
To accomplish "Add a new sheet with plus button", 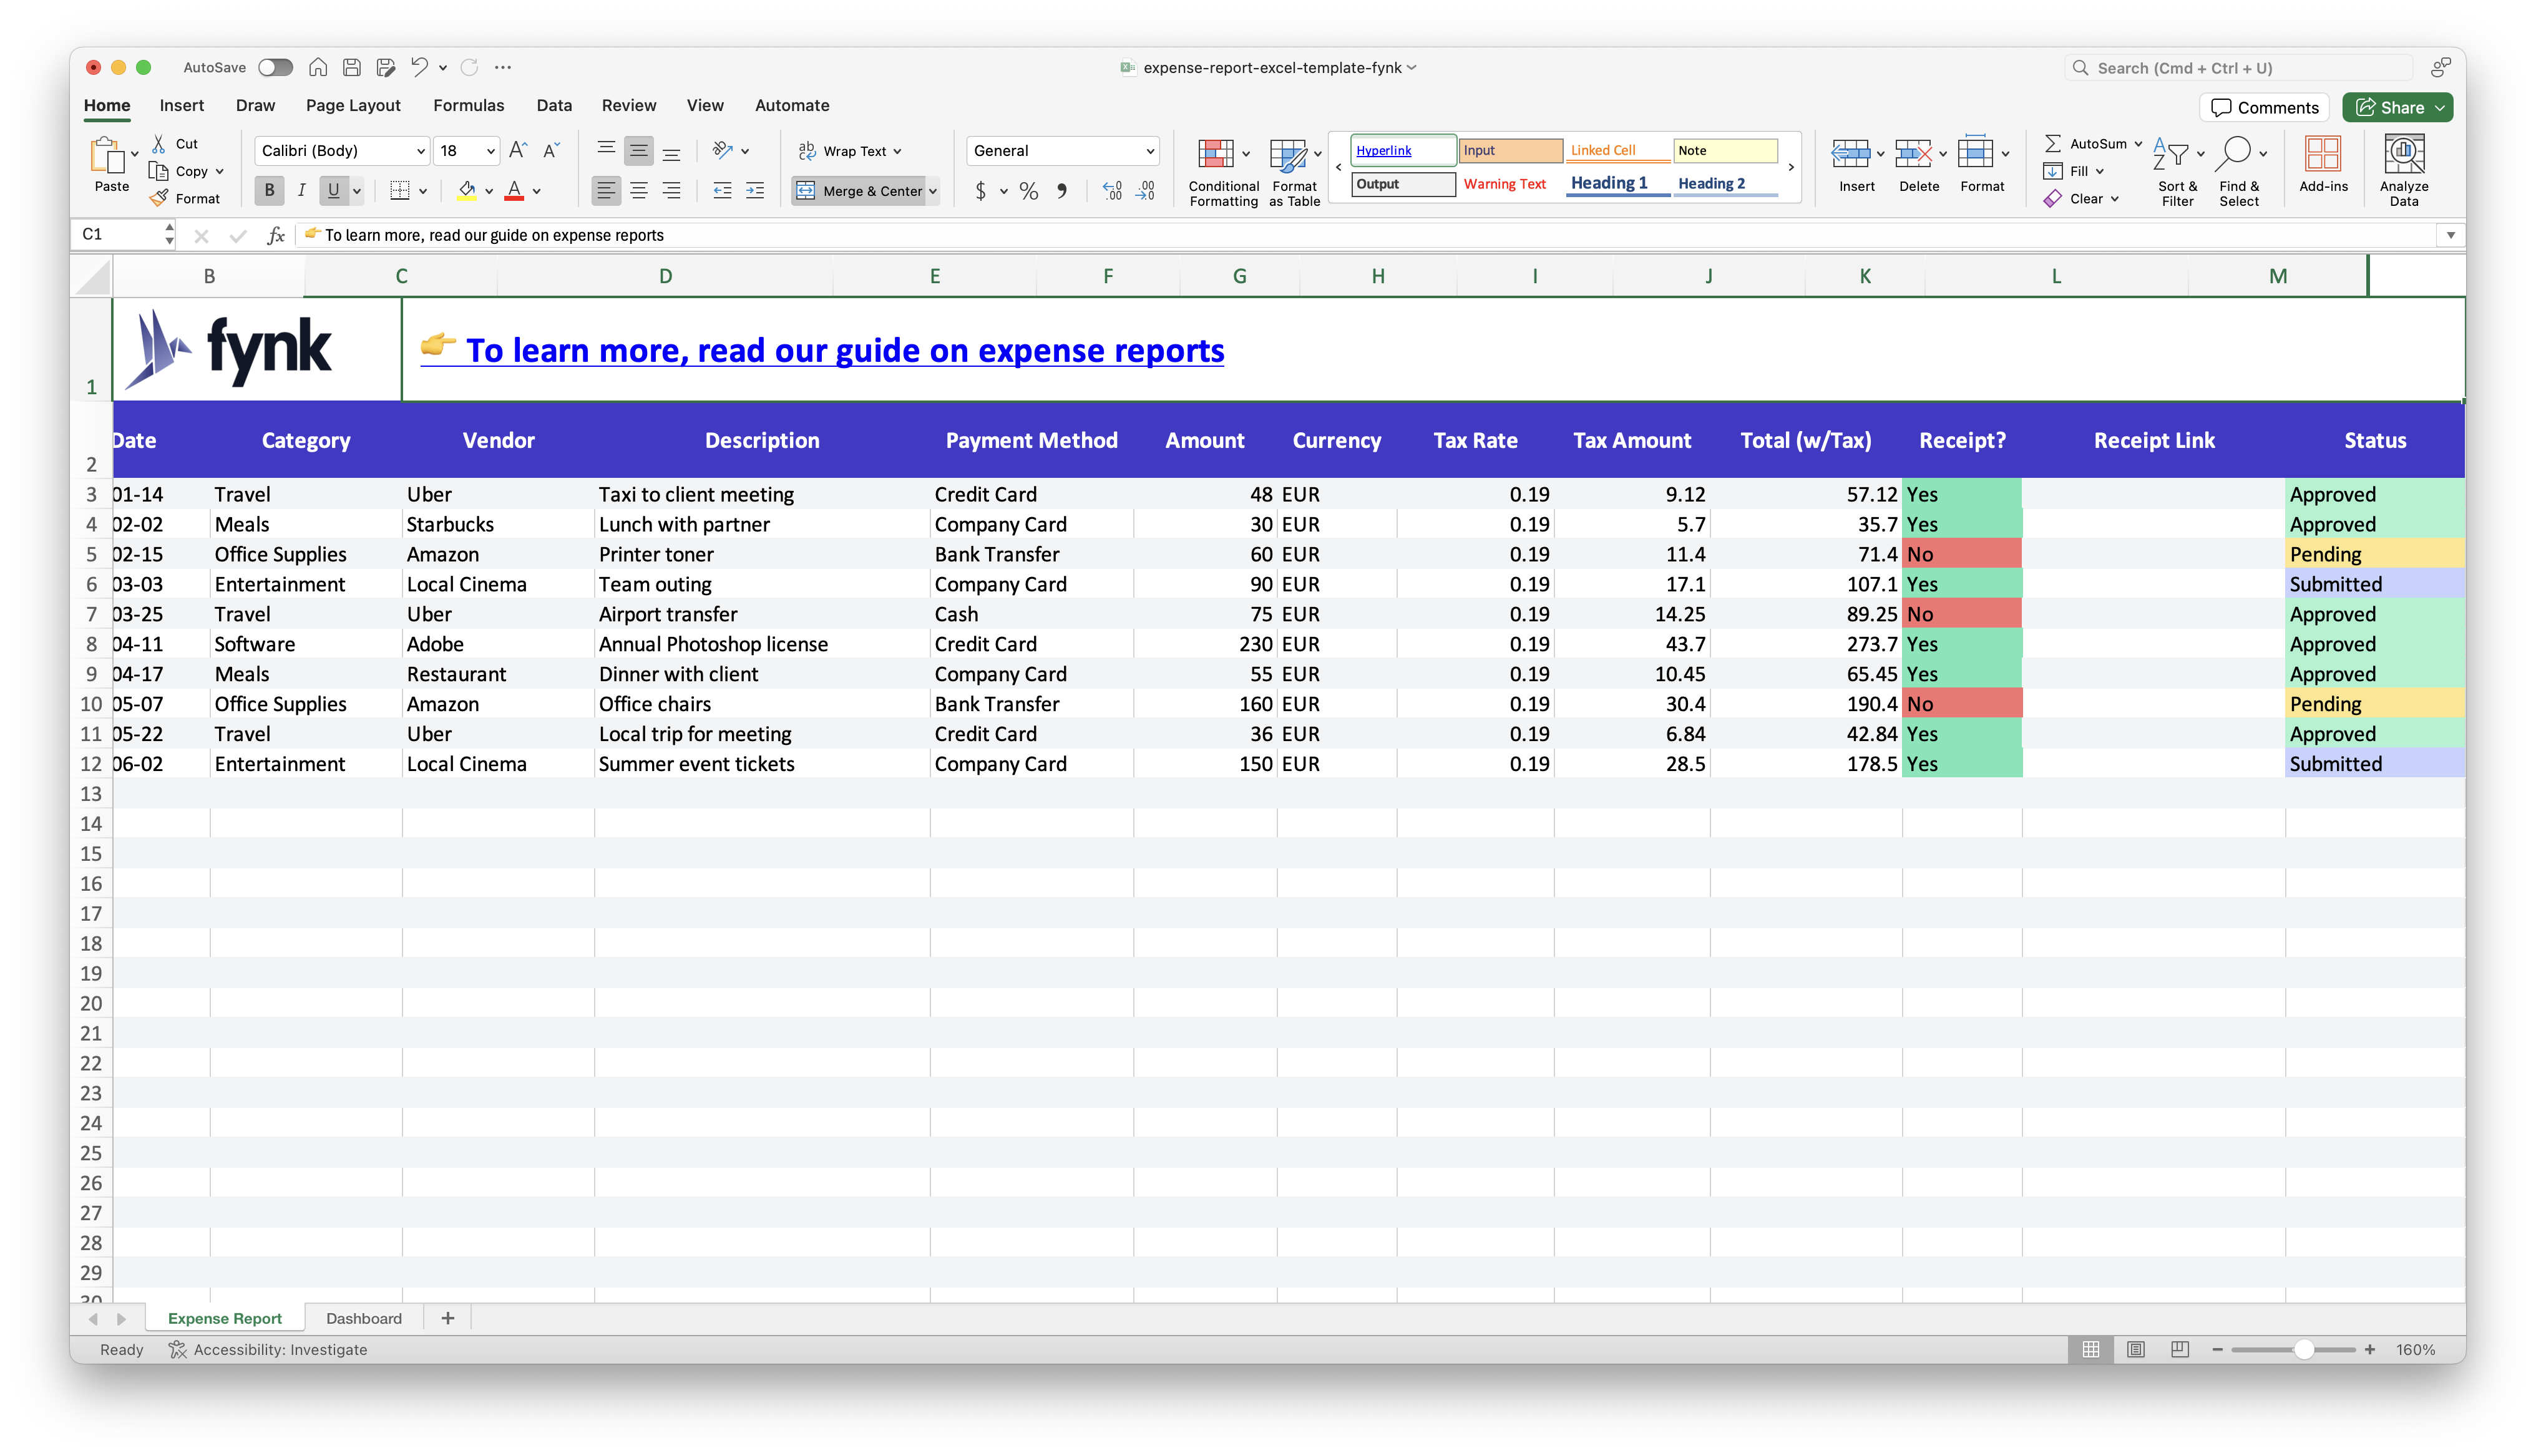I will [x=448, y=1318].
